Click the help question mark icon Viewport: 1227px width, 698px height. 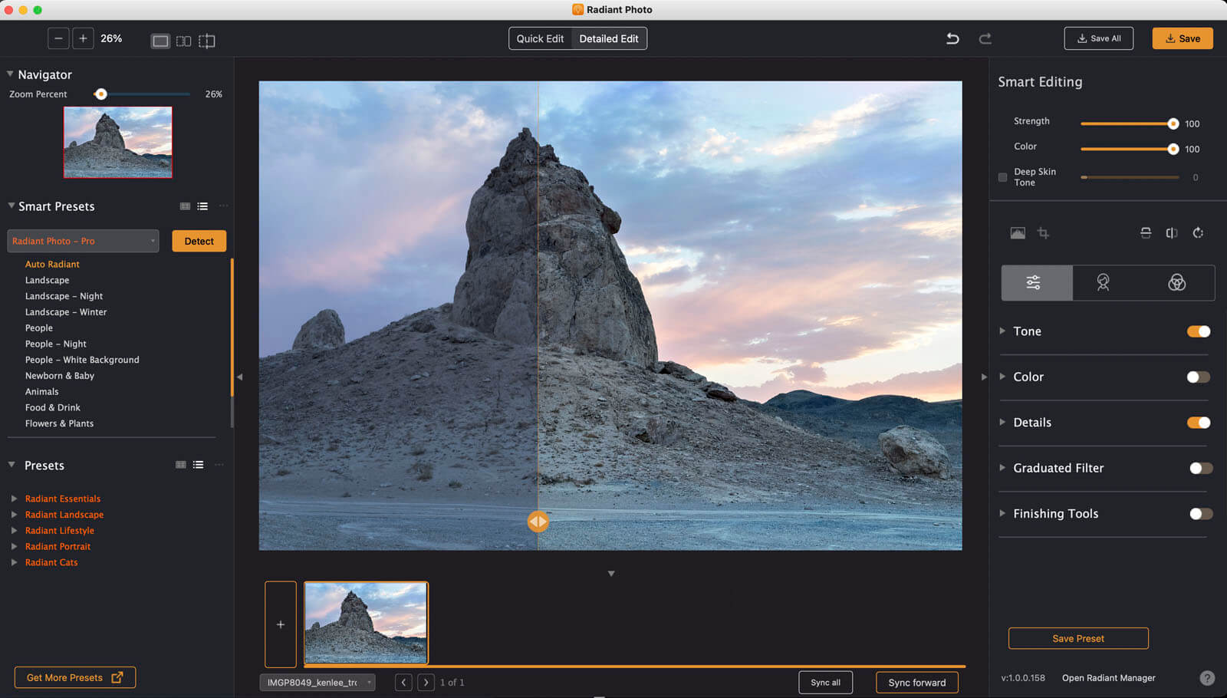coord(1206,678)
